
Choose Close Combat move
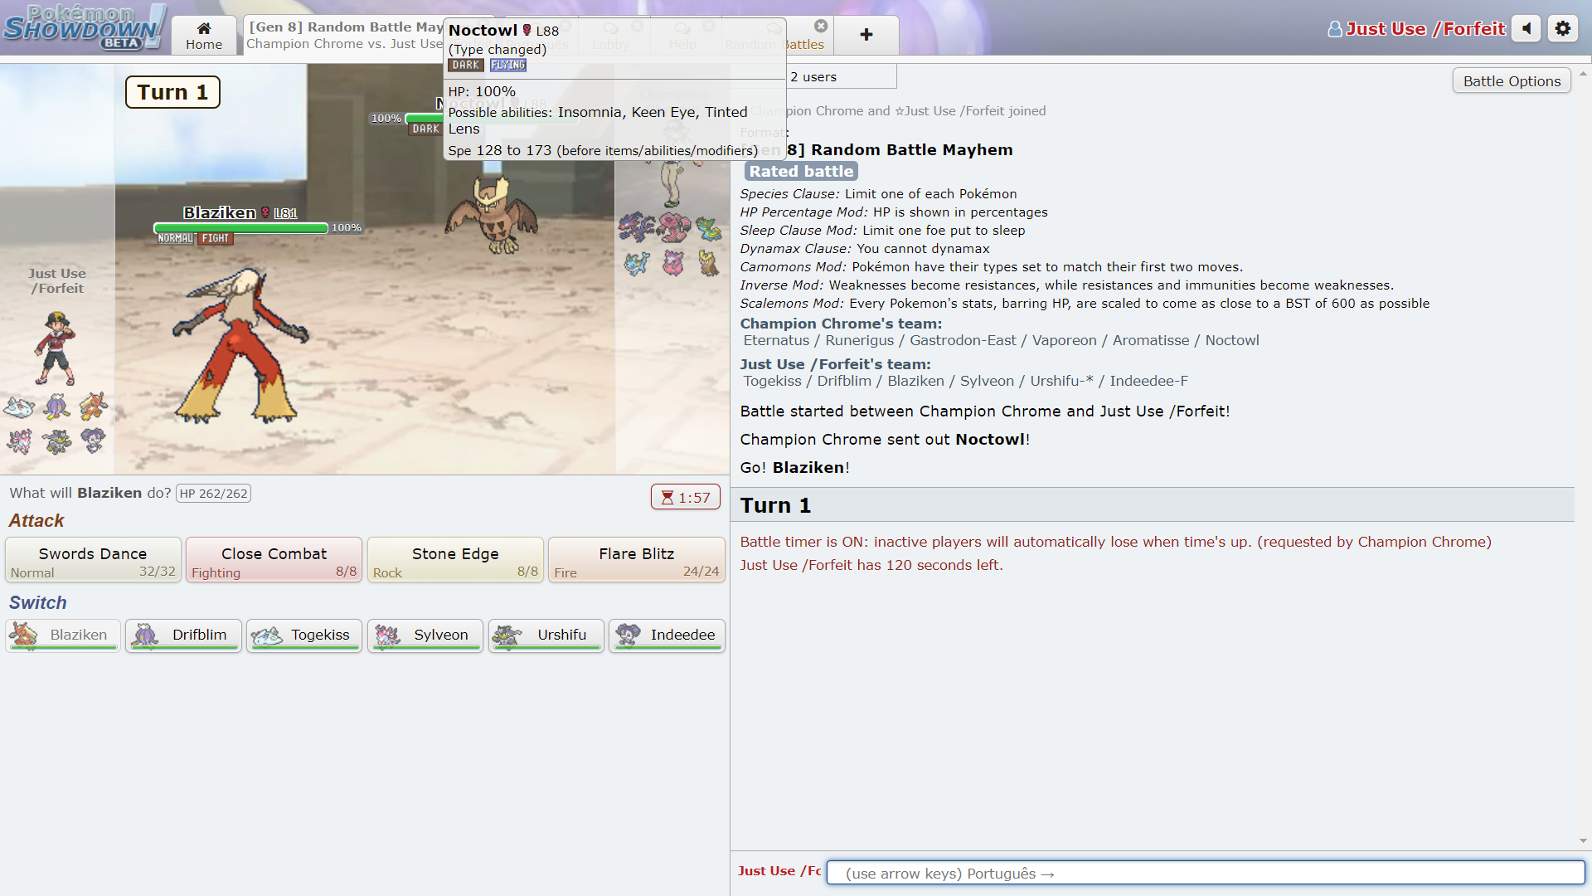(274, 560)
